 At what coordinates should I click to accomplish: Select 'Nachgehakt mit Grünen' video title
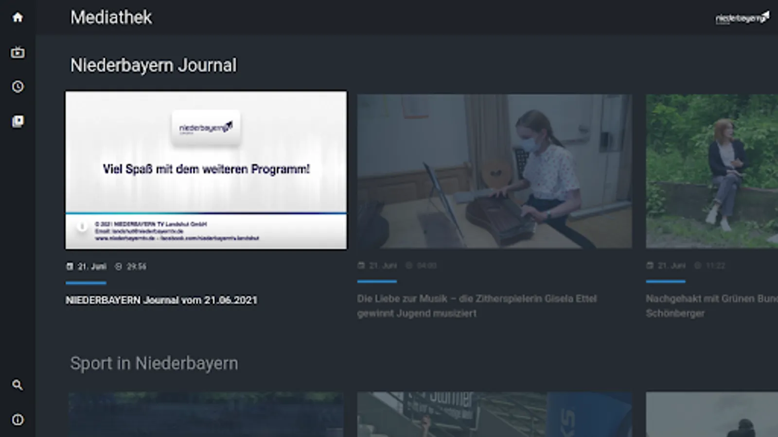(712, 306)
